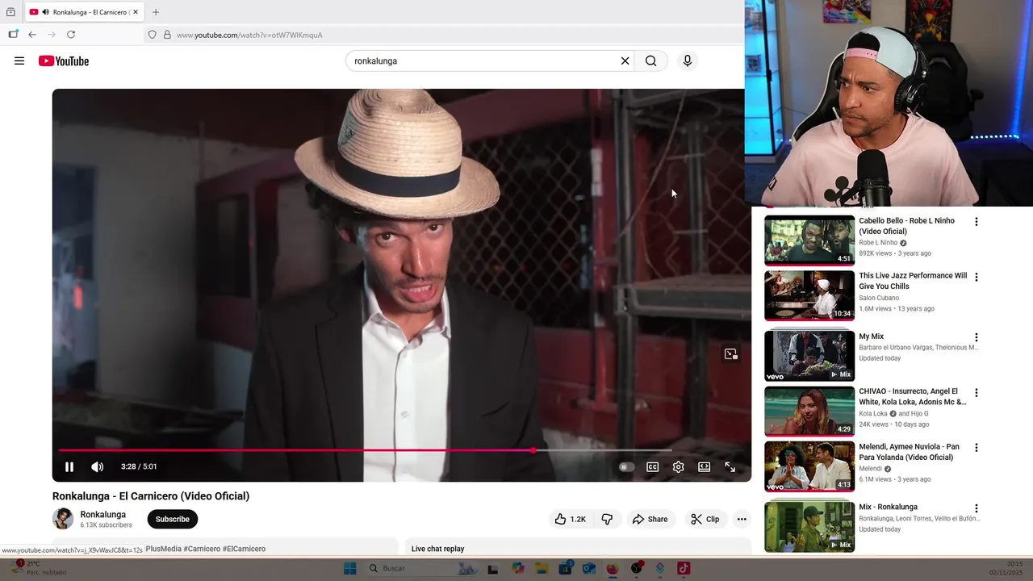This screenshot has height=581, width=1033.
Task: Open the #ElCarnicero hashtag link
Action: click(244, 549)
